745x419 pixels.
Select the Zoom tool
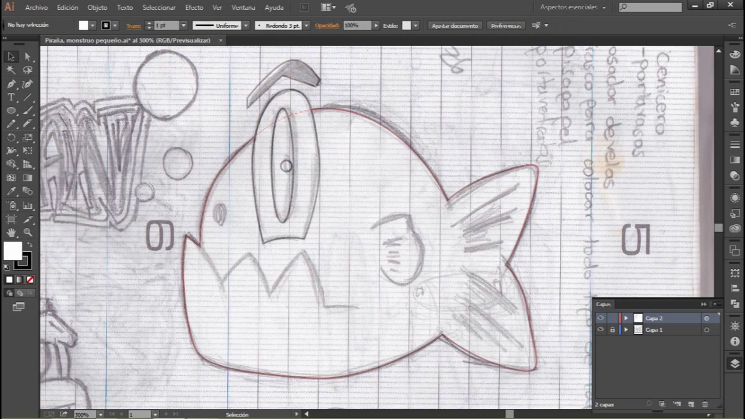(28, 232)
